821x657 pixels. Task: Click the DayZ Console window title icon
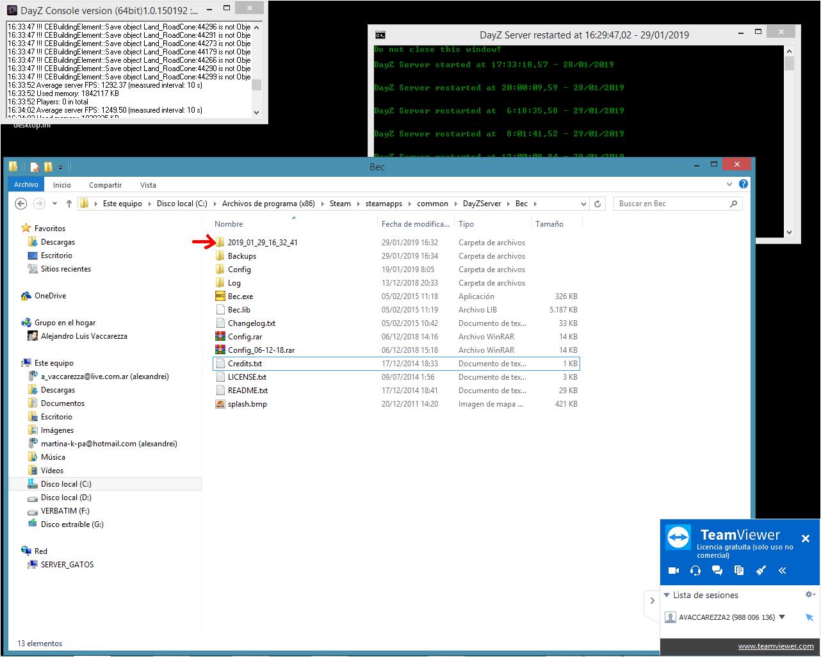pyautogui.click(x=12, y=10)
